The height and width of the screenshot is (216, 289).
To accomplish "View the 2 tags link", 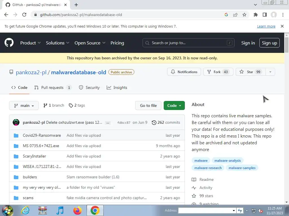I will [77, 105].
